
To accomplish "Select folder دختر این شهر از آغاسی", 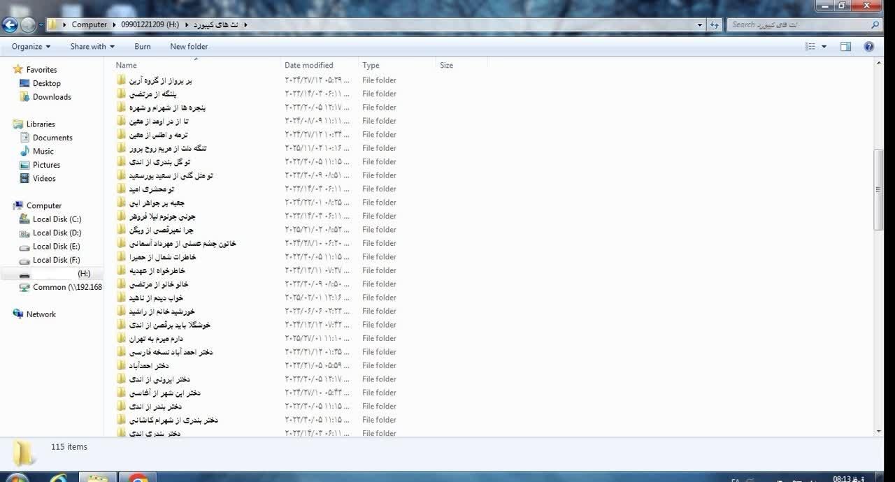I will (164, 393).
